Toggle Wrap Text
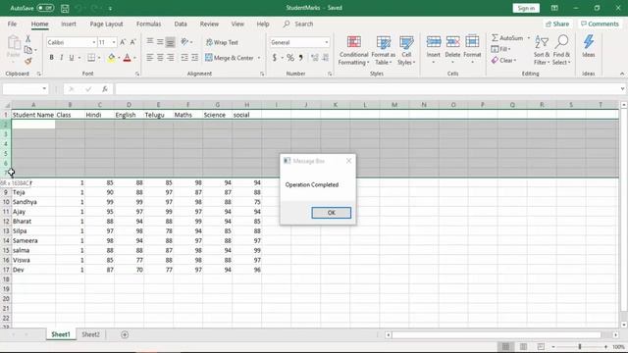The image size is (628, 353). pos(222,42)
